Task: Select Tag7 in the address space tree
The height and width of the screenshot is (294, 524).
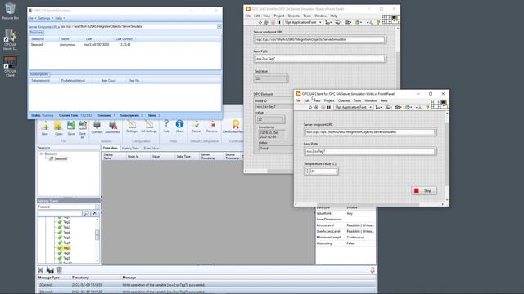Action: (66, 248)
